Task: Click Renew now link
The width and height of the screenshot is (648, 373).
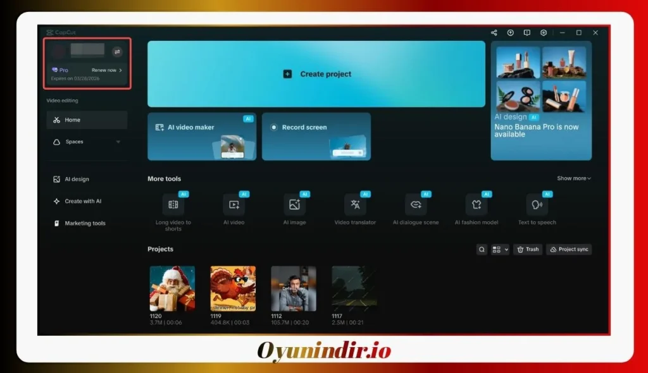Action: 106,70
